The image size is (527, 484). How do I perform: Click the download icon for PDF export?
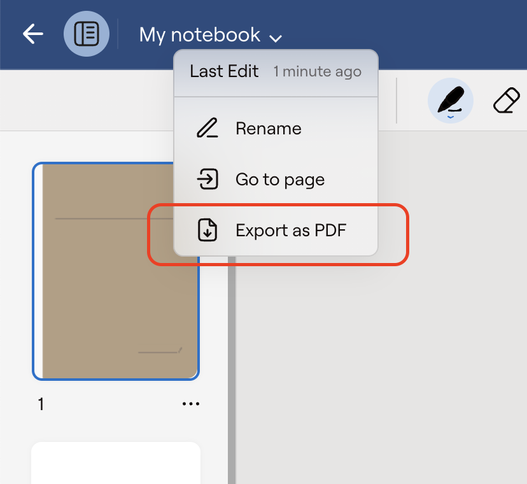(207, 231)
